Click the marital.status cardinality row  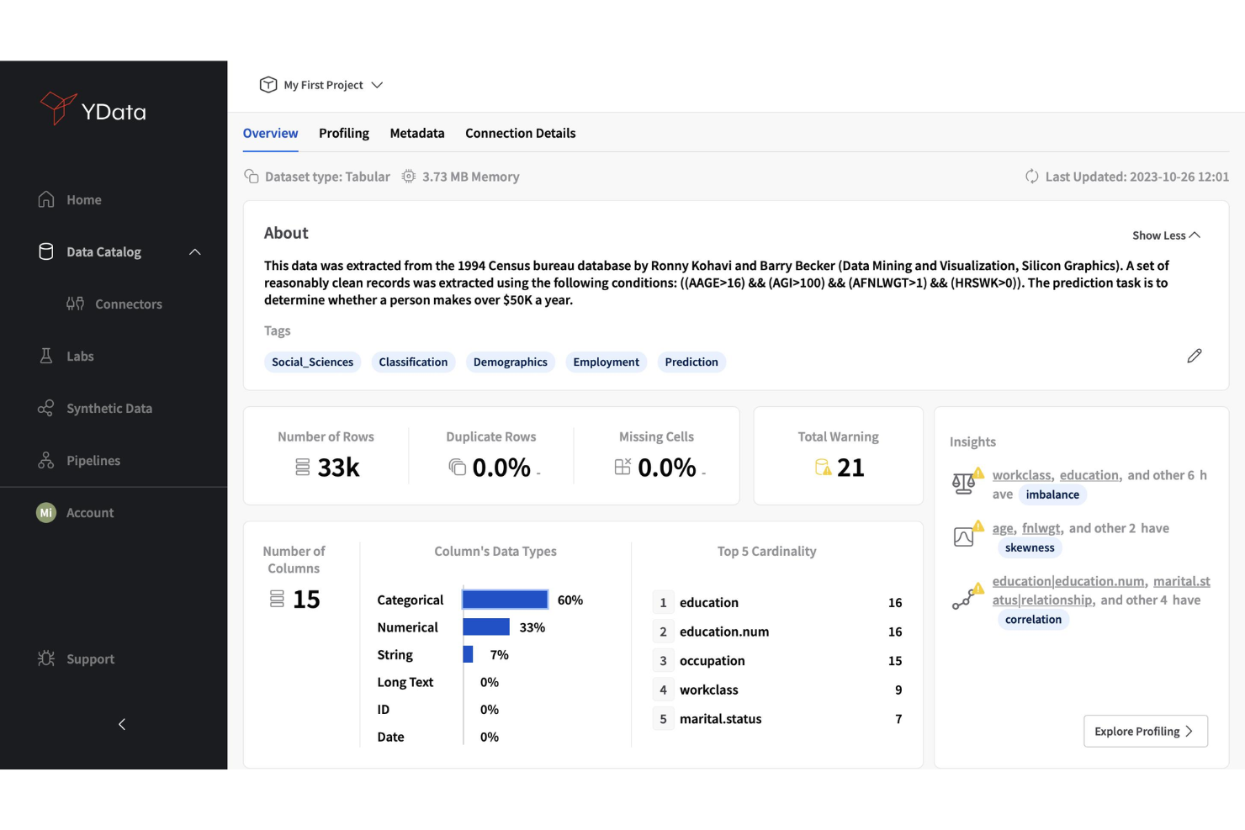pos(778,719)
